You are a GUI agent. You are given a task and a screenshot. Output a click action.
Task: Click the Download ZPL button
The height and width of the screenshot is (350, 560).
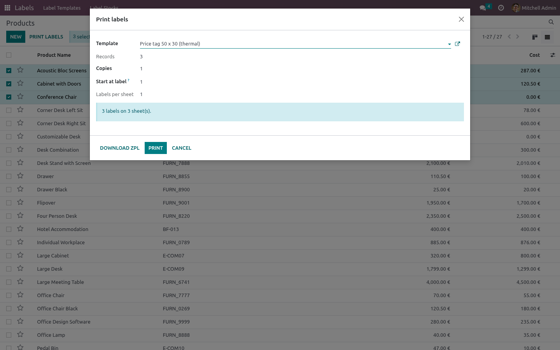point(120,148)
